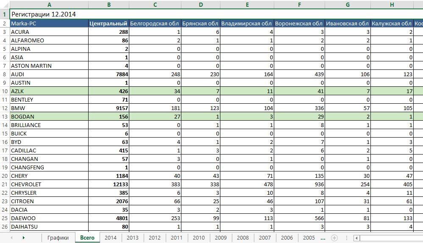Viewport: 423px width, 243px height.
Task: Select column D header
Action: 201,5
